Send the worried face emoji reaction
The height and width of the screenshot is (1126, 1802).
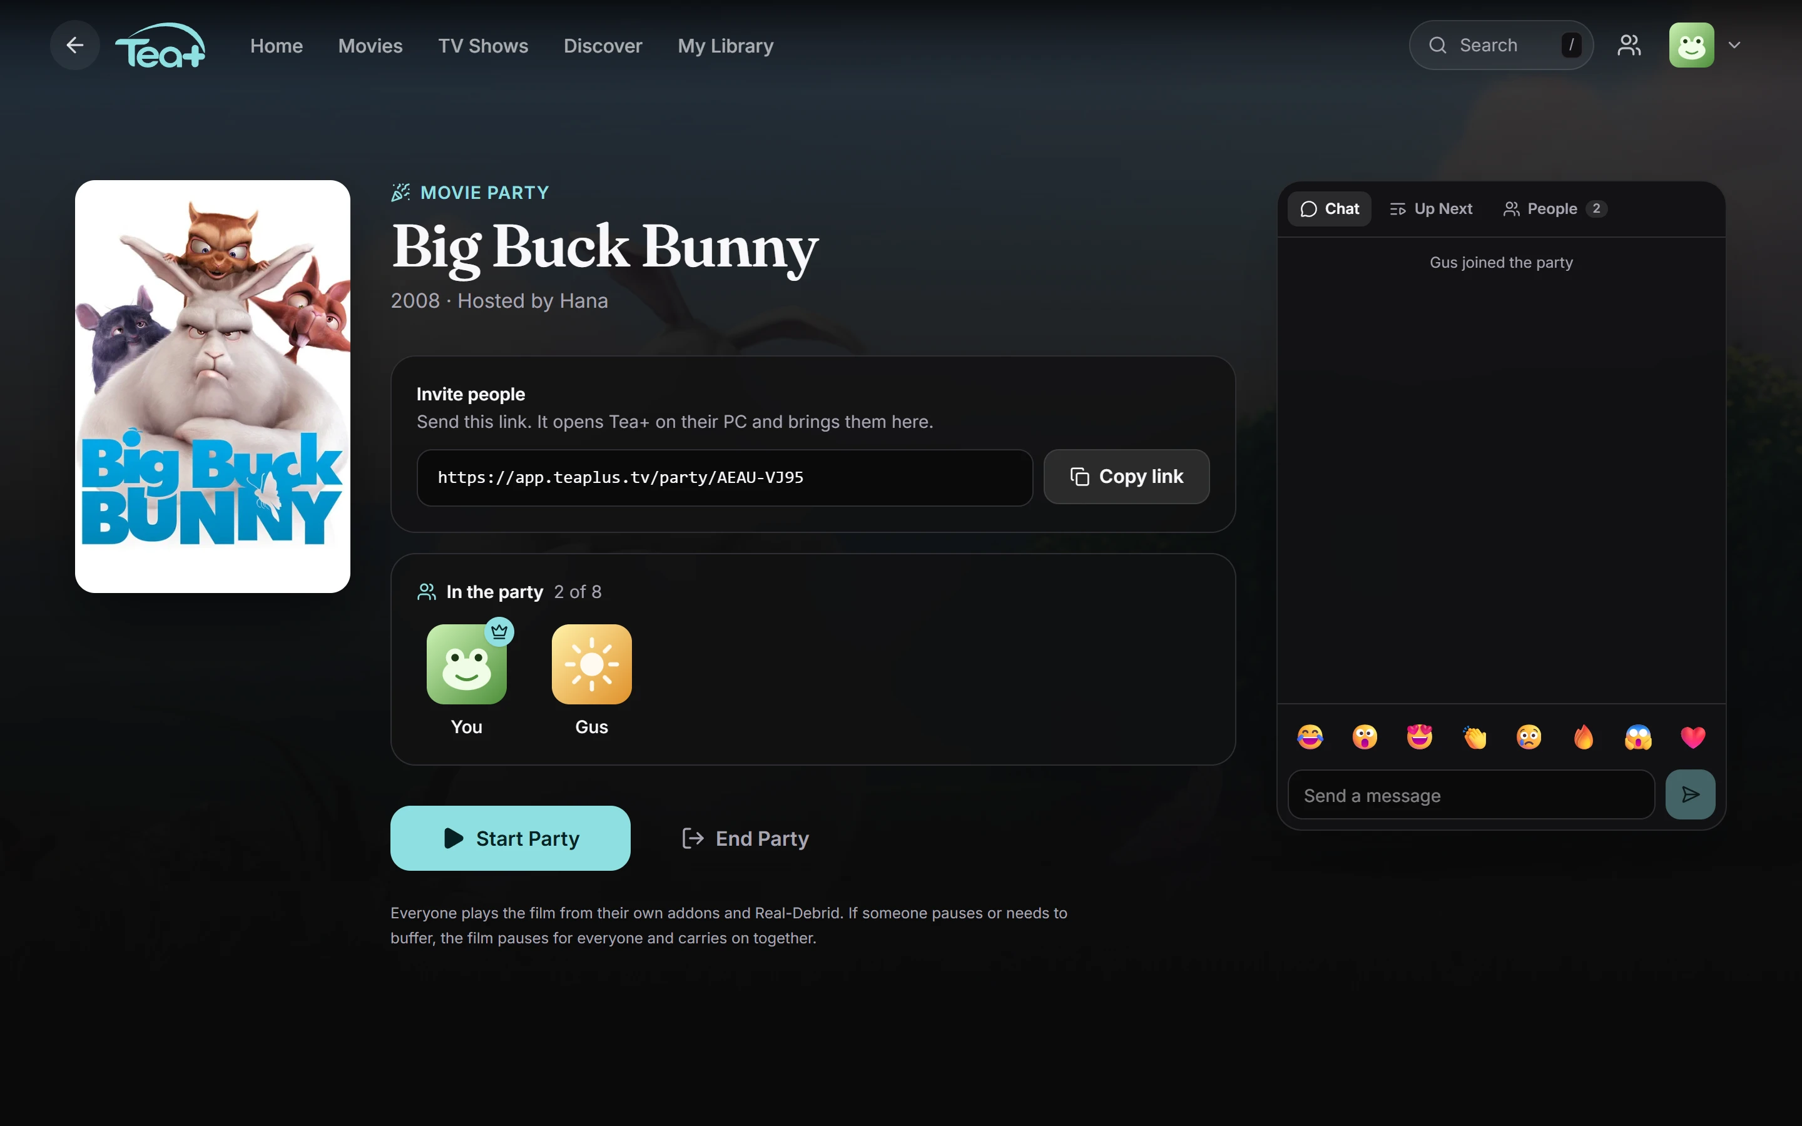1529,738
